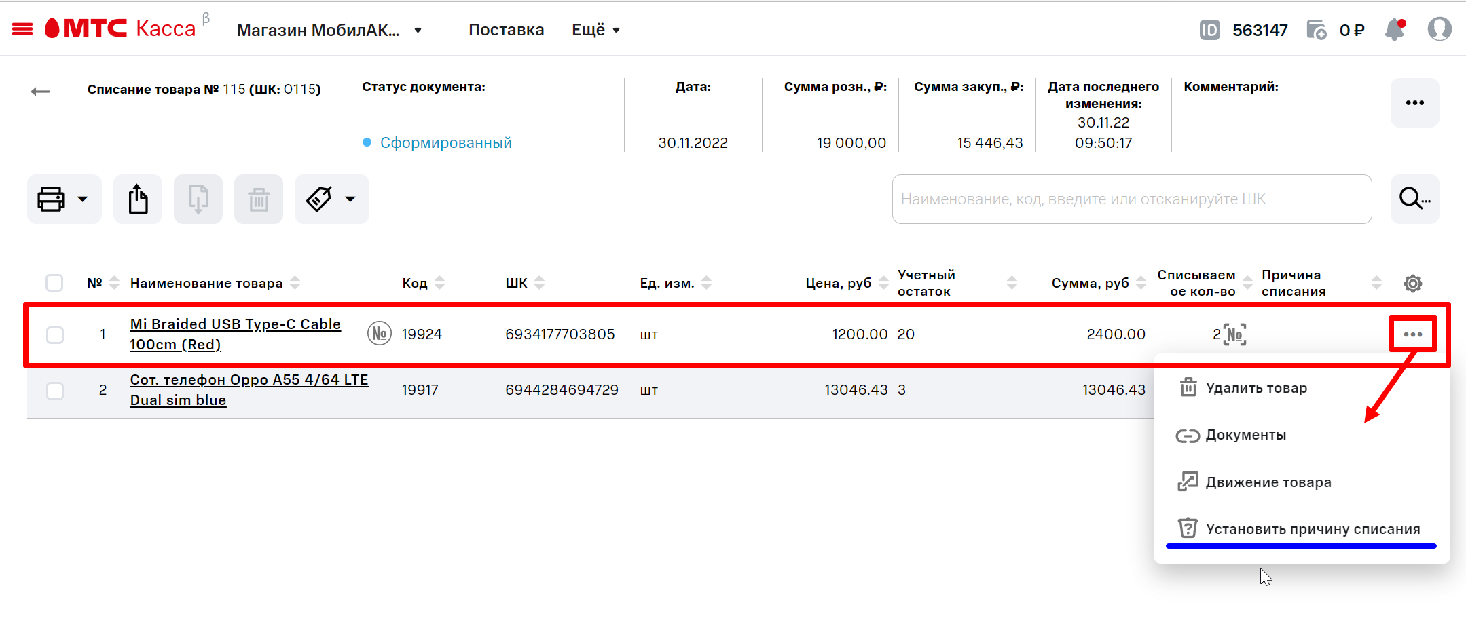Open document actions three-dot button

[x=1415, y=102]
